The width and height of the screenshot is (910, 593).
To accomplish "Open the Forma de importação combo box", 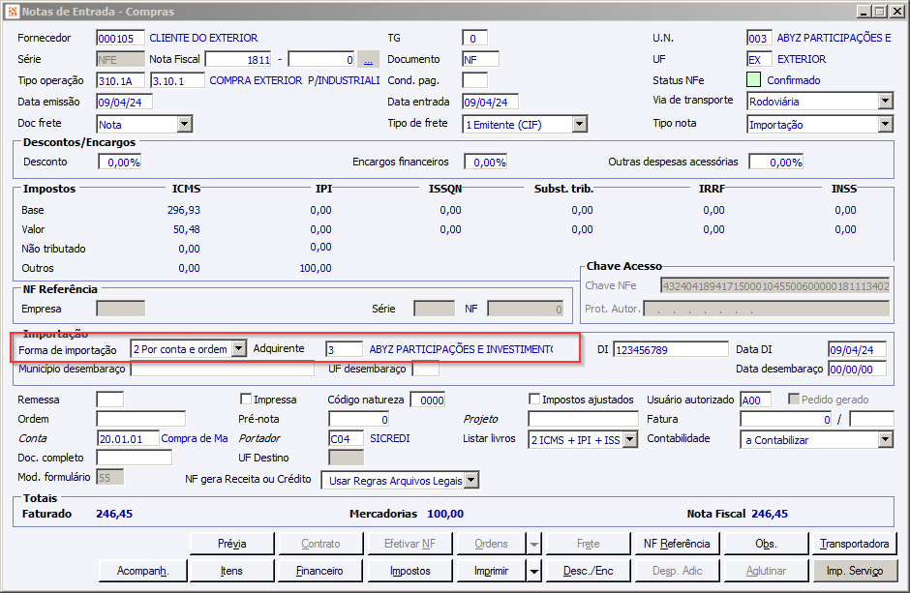I will coord(239,349).
